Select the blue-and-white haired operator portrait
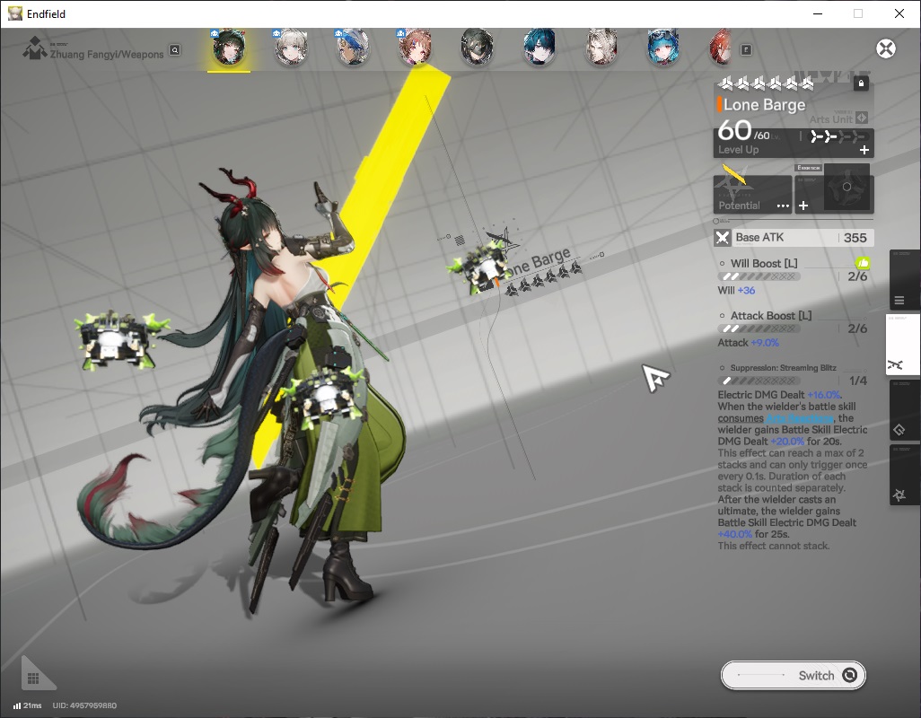921x718 pixels. pos(353,48)
